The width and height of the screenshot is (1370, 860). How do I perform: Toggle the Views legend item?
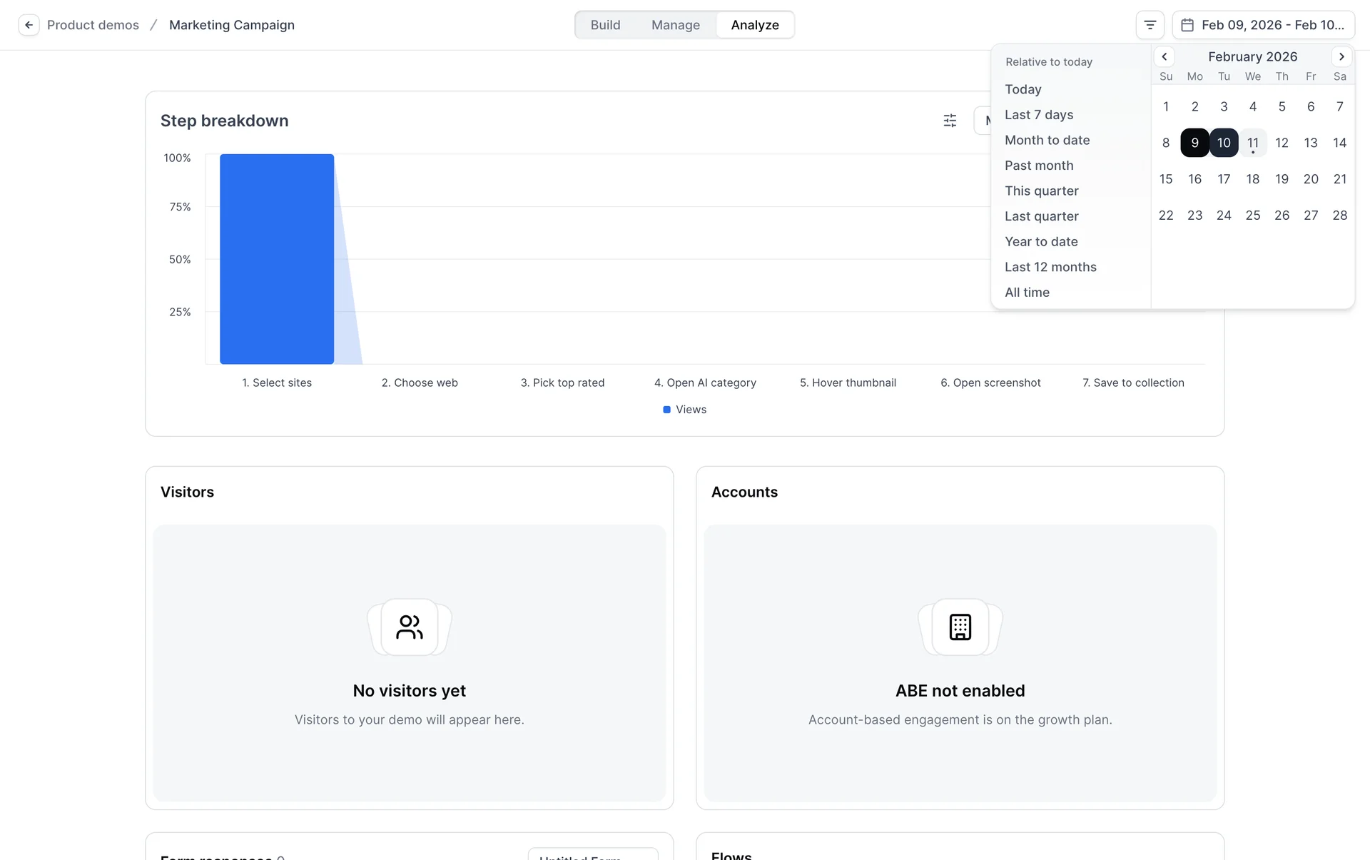(684, 410)
